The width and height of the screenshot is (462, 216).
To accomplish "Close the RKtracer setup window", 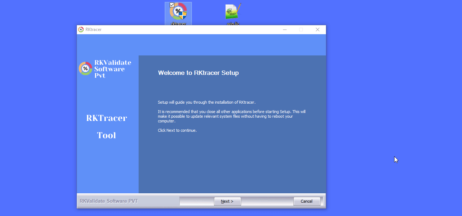I will (318, 30).
